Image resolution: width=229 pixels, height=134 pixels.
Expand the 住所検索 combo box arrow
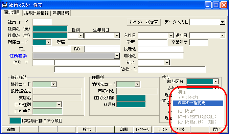tap(117, 56)
